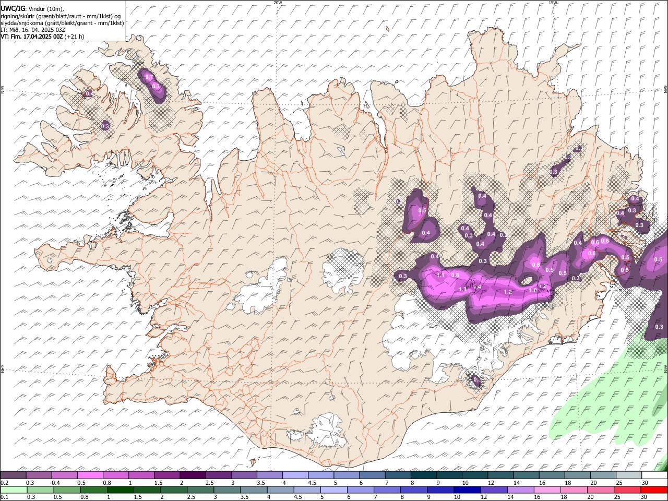Click the IT: Mið. 16. 04. 2025 03Z line
The image size is (668, 501).
(33, 30)
